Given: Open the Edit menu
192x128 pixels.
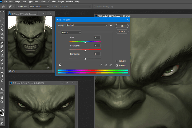Looking at the screenshot, I should tap(11, 2).
